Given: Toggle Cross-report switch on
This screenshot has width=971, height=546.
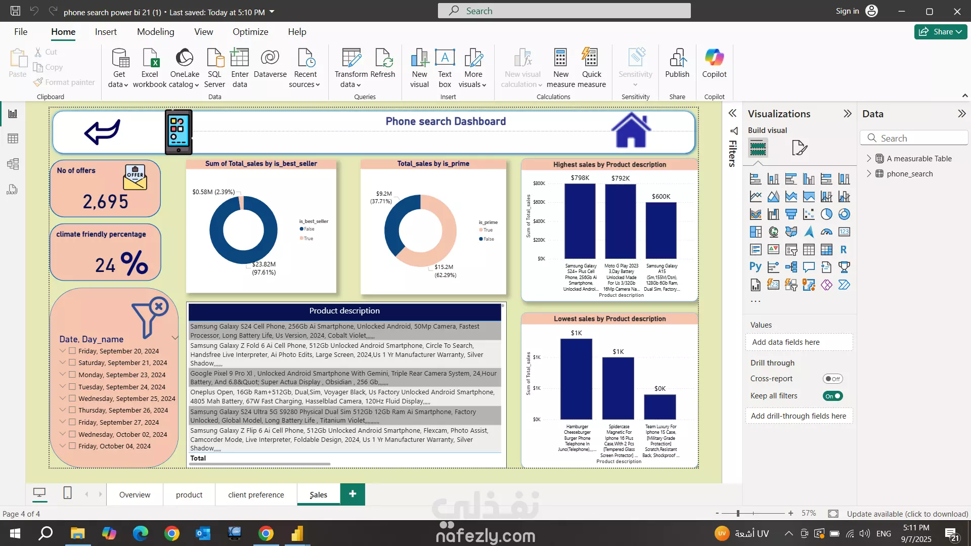Looking at the screenshot, I should 832,379.
